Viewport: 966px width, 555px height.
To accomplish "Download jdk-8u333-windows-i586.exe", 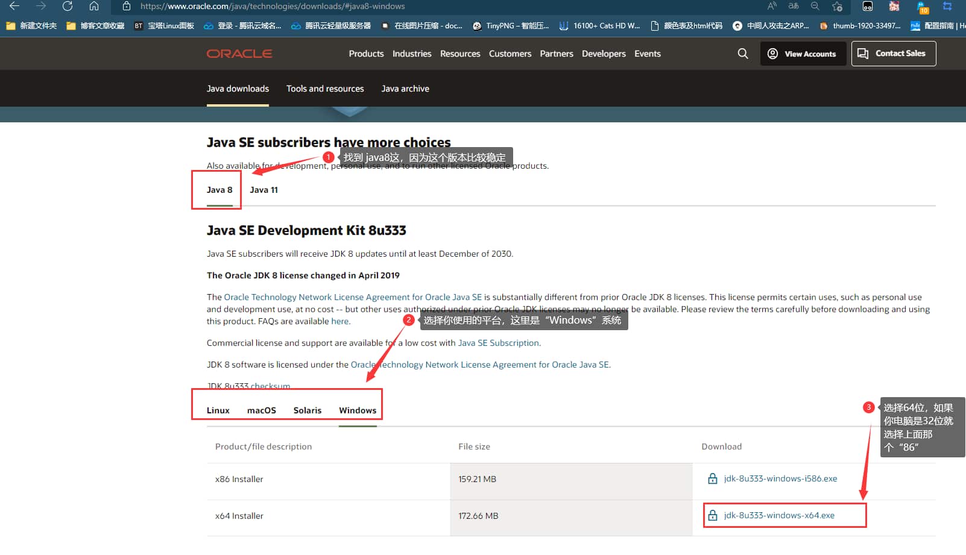I will tap(780, 478).
